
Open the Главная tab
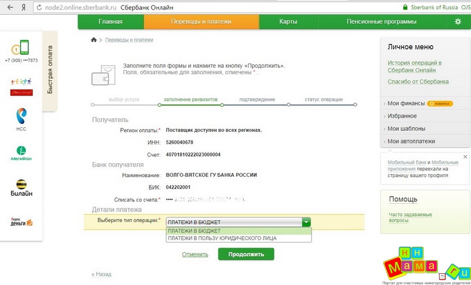click(x=111, y=22)
